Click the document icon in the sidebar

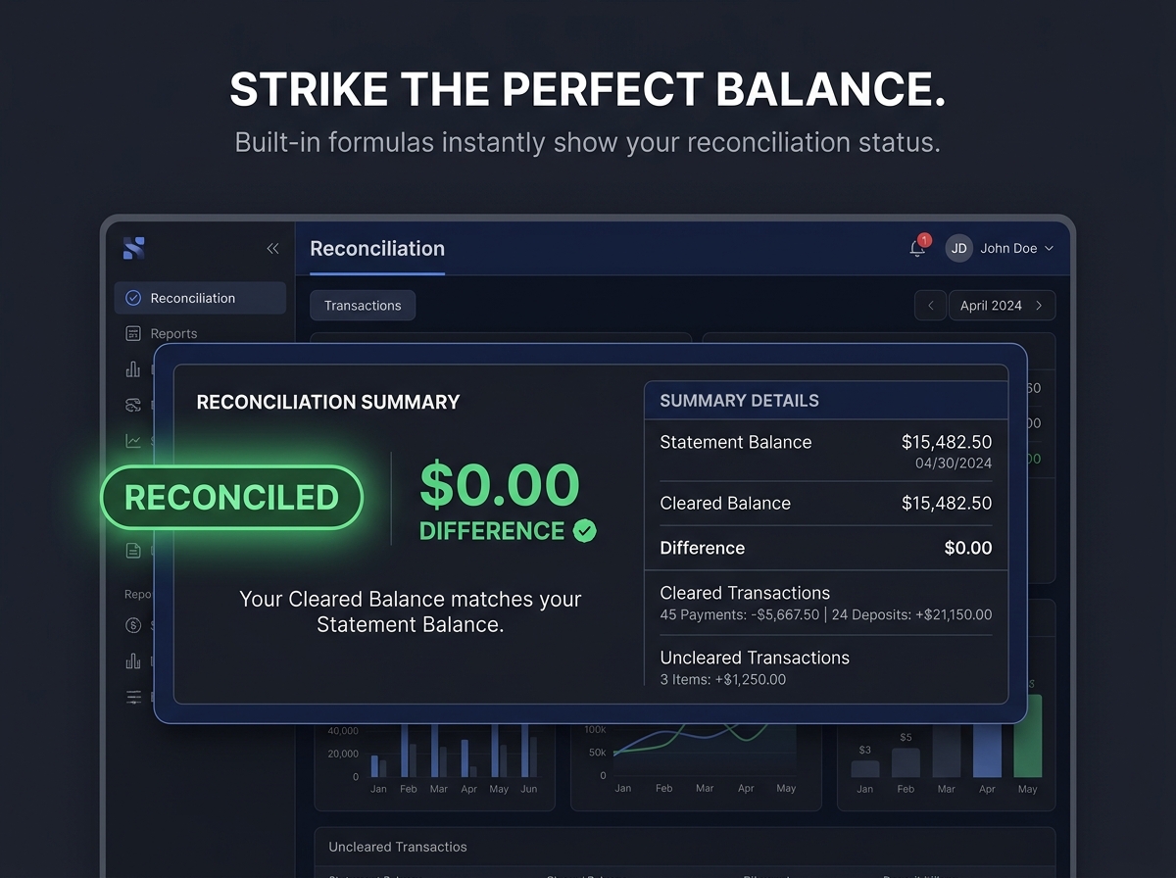(x=133, y=551)
